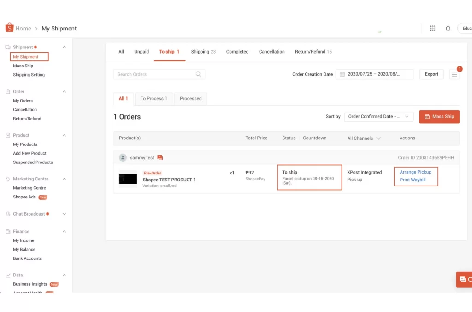
Task: Click the Order clipboard icon
Action: pyautogui.click(x=8, y=92)
